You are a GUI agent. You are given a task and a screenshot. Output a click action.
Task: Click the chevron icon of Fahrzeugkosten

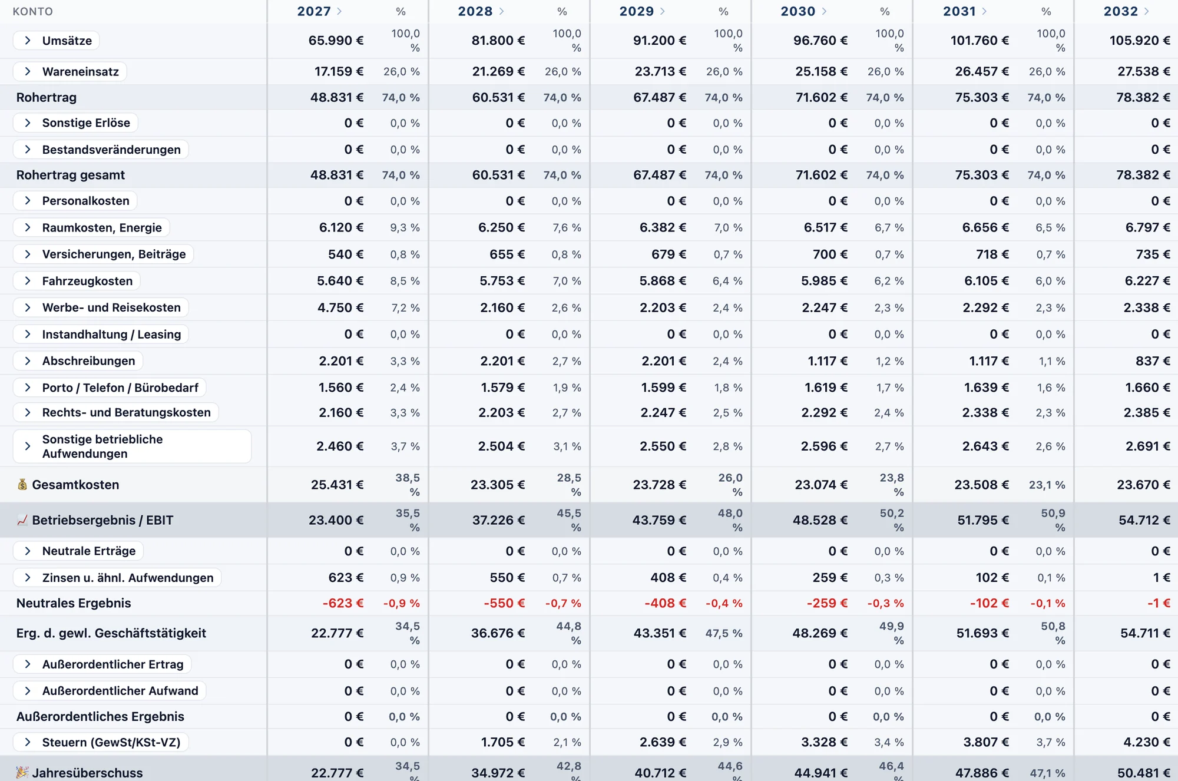28,281
